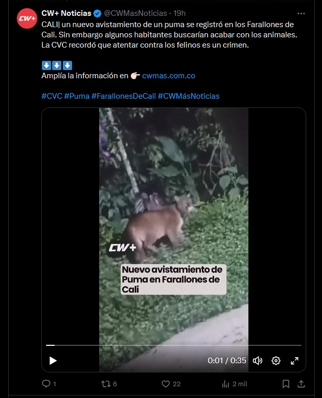Click the @CWMasNoticias handle
The height and width of the screenshot is (398, 322).
(135, 13)
